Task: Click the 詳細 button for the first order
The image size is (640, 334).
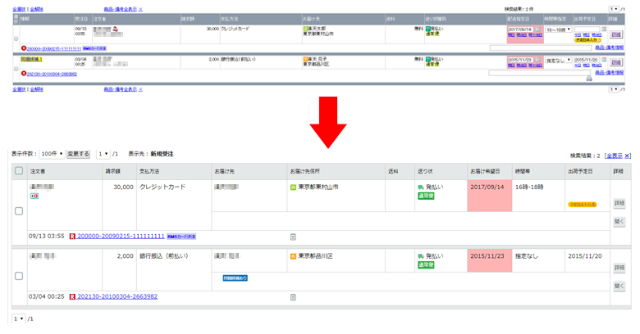Action: (x=619, y=203)
